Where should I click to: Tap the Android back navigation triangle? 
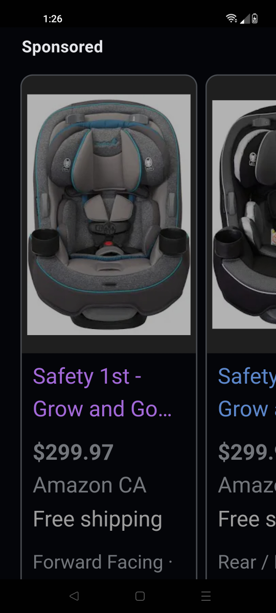point(74,596)
